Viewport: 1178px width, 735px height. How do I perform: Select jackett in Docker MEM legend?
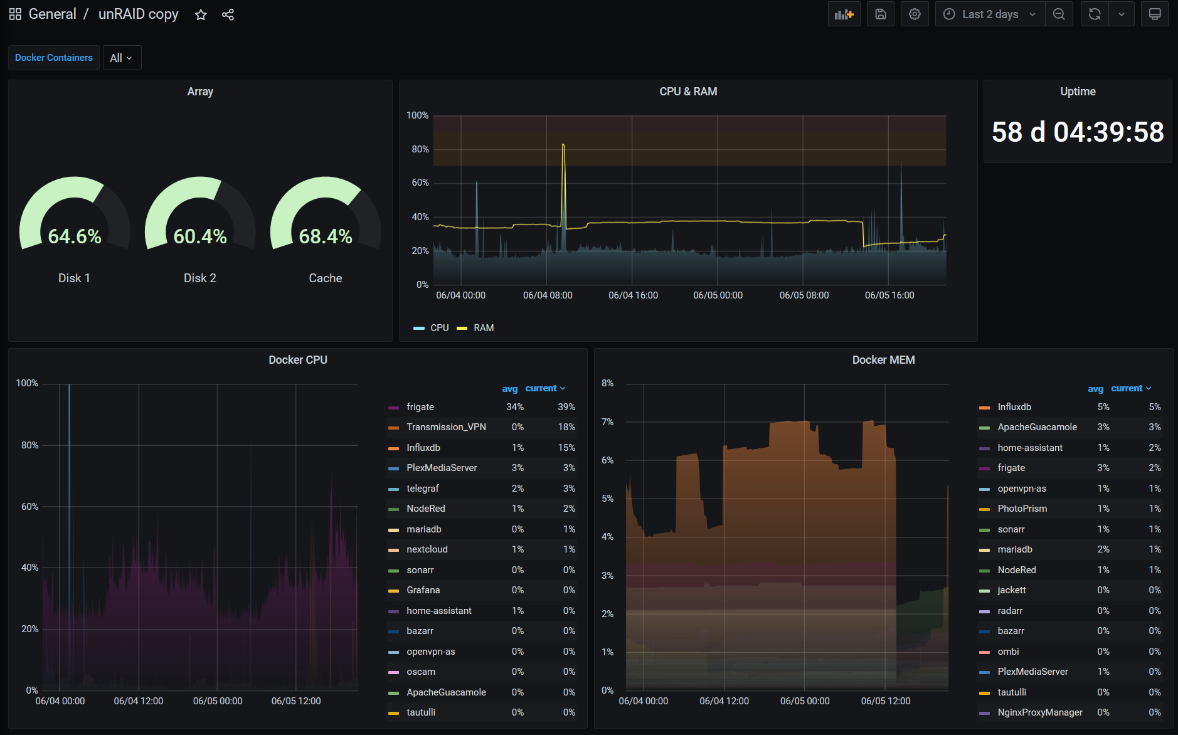(1012, 590)
